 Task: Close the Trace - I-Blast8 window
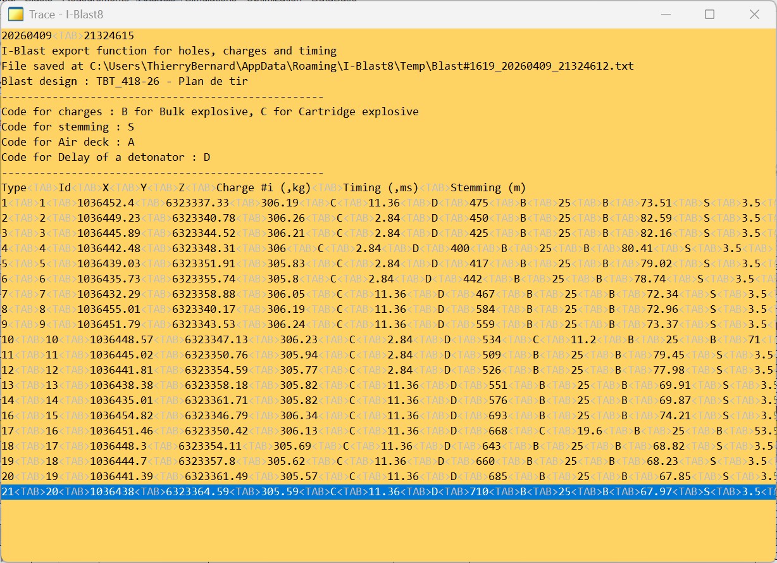(754, 15)
